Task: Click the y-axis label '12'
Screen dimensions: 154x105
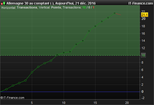Action: coord(143,48)
